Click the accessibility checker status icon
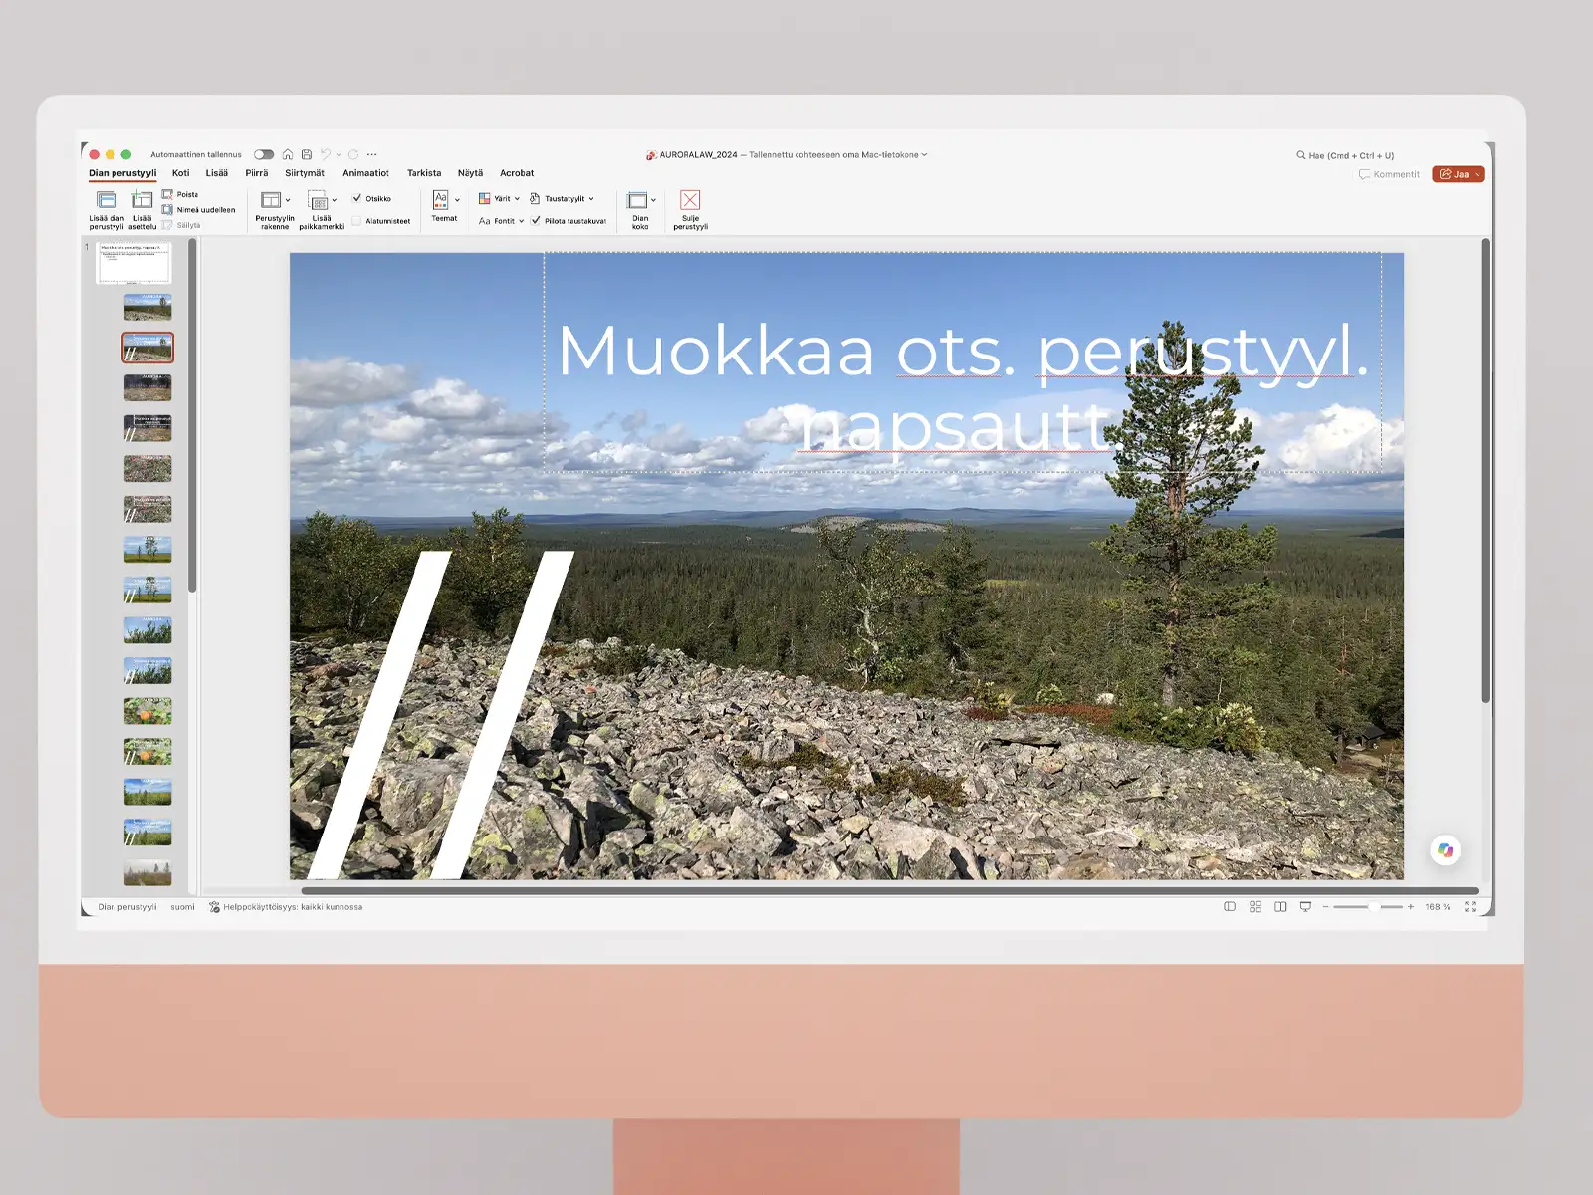The width and height of the screenshot is (1593, 1195). [214, 907]
